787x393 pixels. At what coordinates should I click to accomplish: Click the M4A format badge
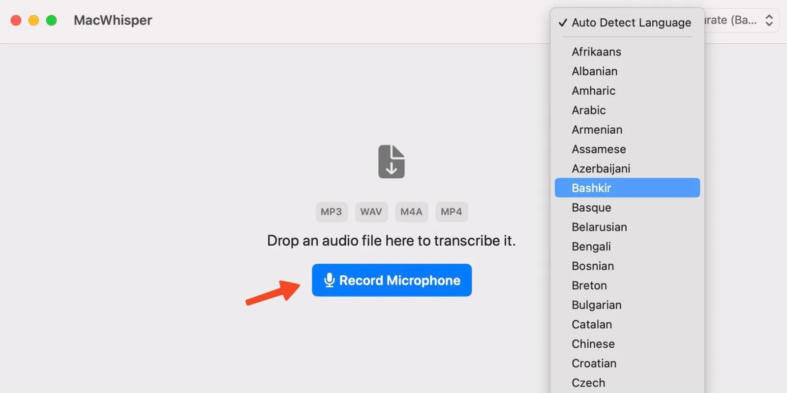point(411,212)
